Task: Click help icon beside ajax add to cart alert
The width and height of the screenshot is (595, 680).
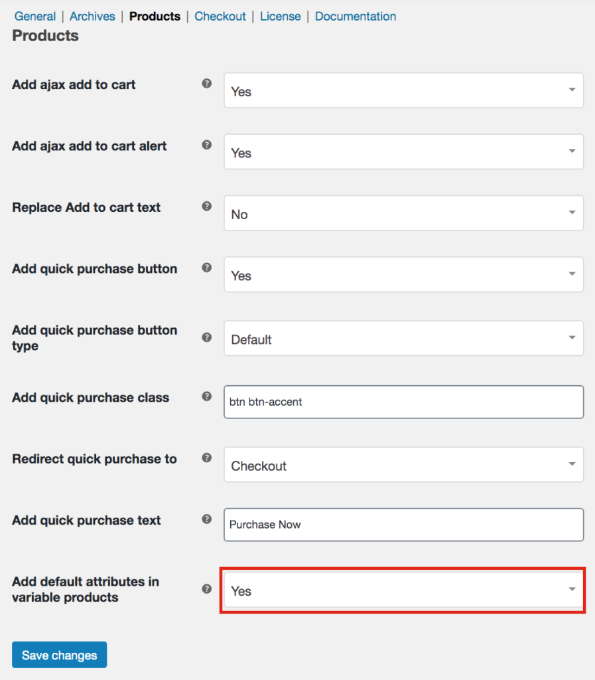Action: (x=206, y=145)
